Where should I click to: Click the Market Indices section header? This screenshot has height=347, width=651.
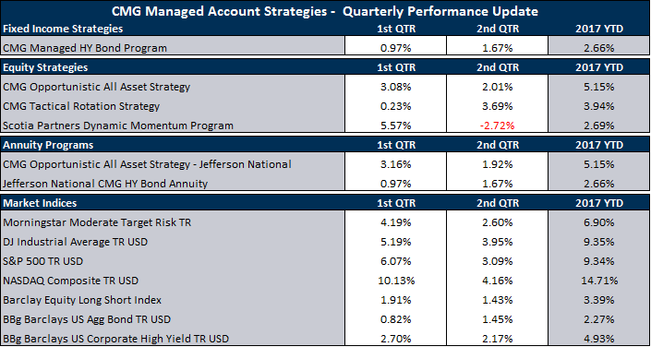click(x=40, y=203)
